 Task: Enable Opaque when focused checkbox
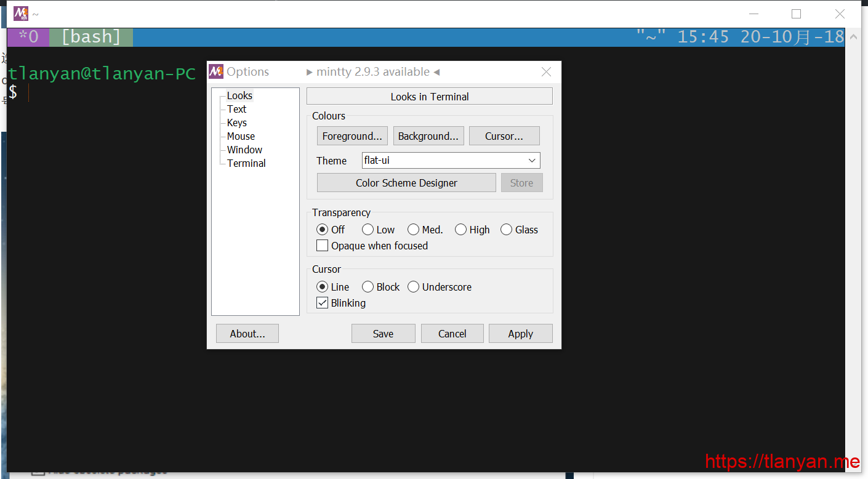[323, 246]
